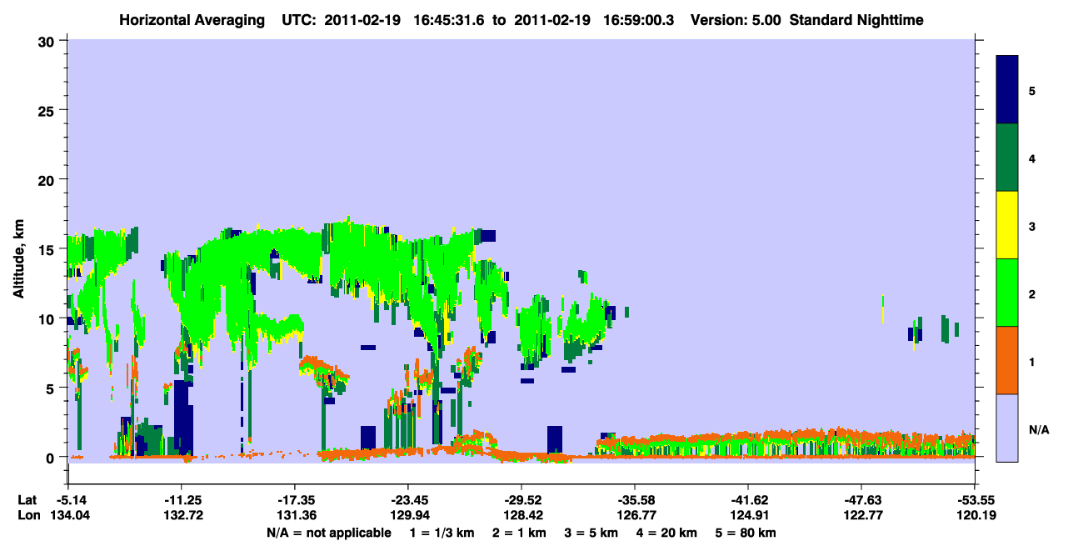Click the yellow colorbar segment labeled 3
1083x556 pixels.
(x=1007, y=224)
